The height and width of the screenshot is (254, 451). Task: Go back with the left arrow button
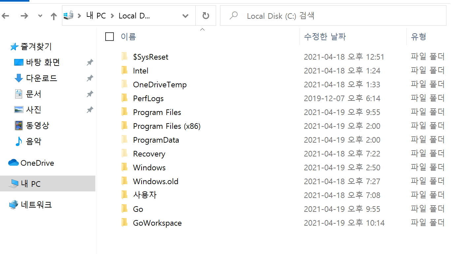(6, 16)
